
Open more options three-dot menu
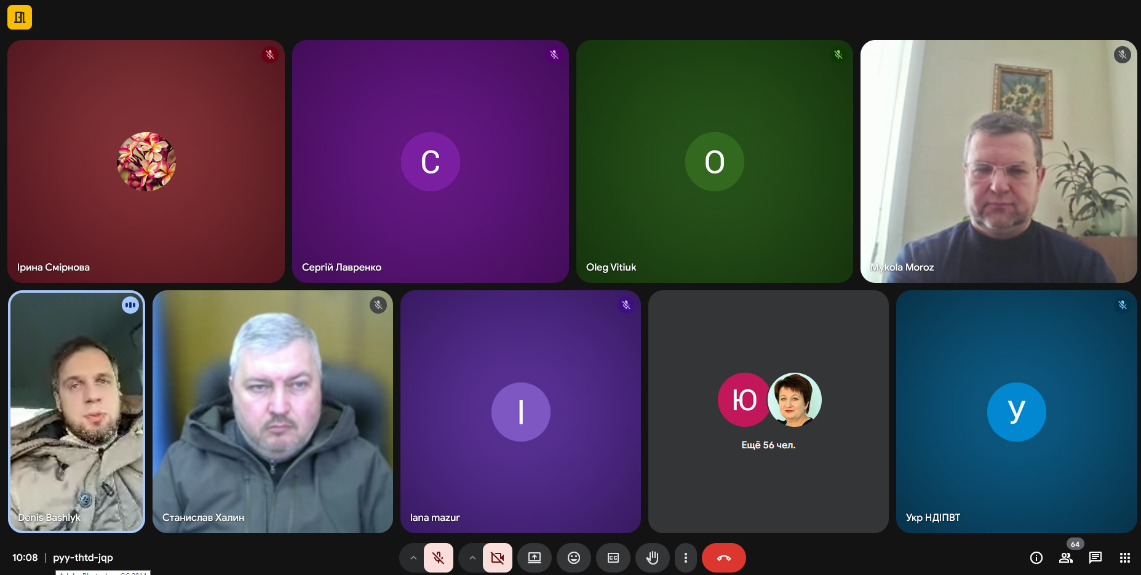(686, 558)
